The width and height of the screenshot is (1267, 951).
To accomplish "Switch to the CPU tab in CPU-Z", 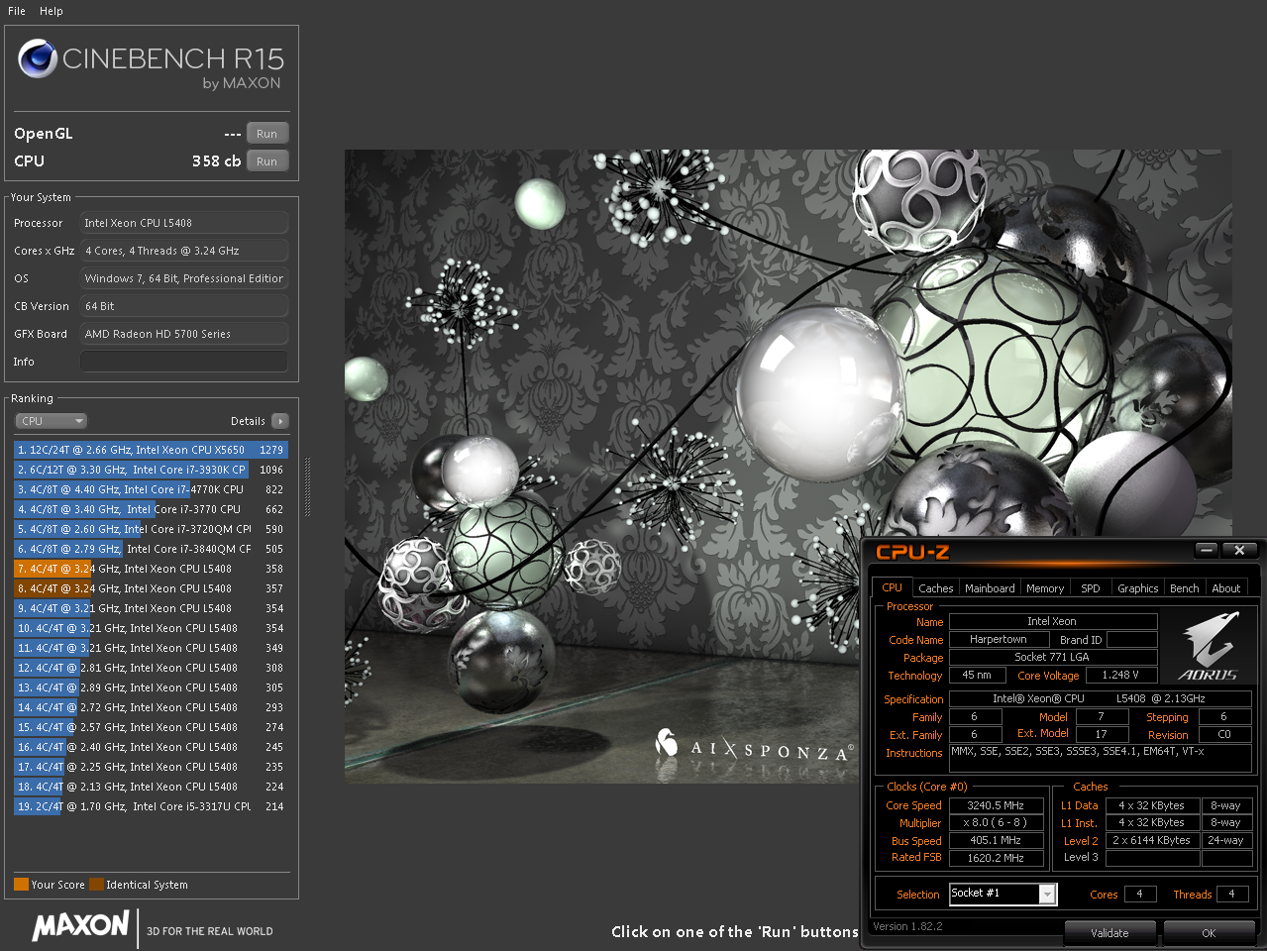I will [892, 587].
